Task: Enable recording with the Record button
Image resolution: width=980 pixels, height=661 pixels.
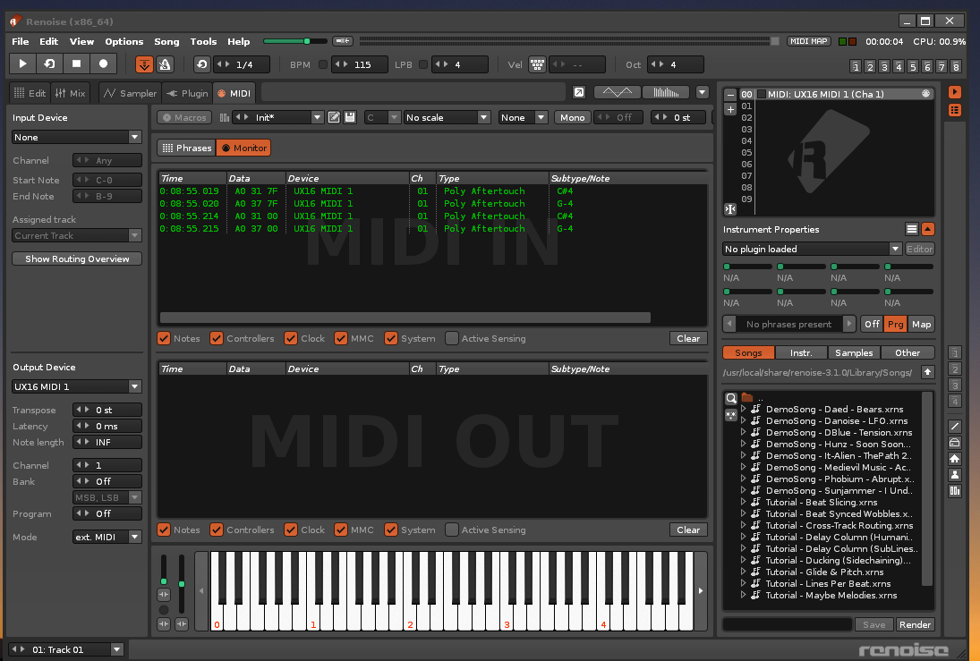Action: coord(103,64)
